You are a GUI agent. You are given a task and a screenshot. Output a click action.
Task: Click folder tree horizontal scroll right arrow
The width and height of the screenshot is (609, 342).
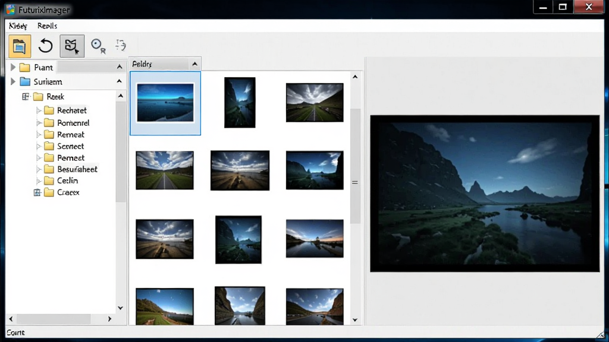pos(109,319)
